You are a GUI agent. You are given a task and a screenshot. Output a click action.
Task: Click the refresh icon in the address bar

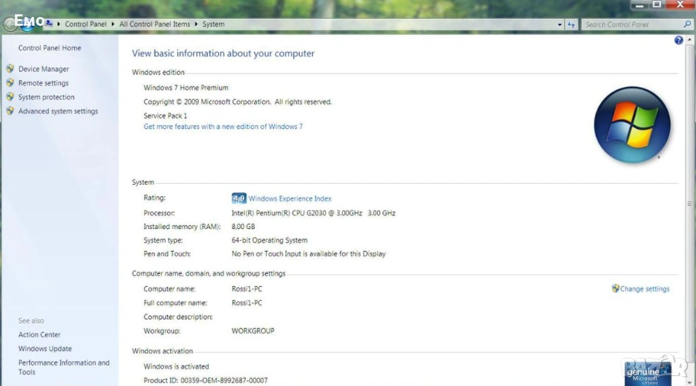click(571, 24)
